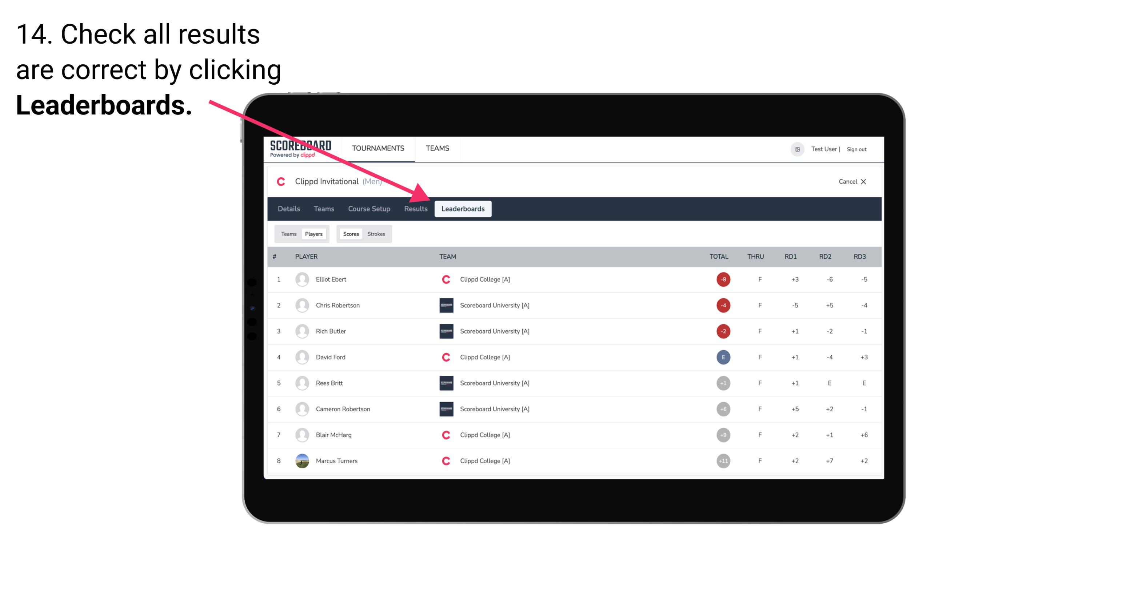Toggle the Teams view button
Screen dimensions: 1146x616
287,234
